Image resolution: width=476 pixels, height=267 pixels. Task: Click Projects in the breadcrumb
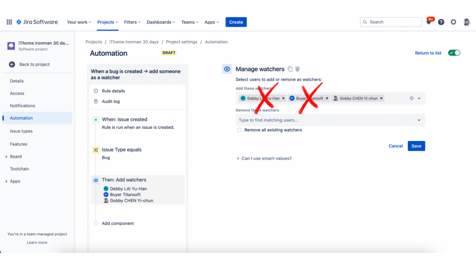[x=93, y=42]
